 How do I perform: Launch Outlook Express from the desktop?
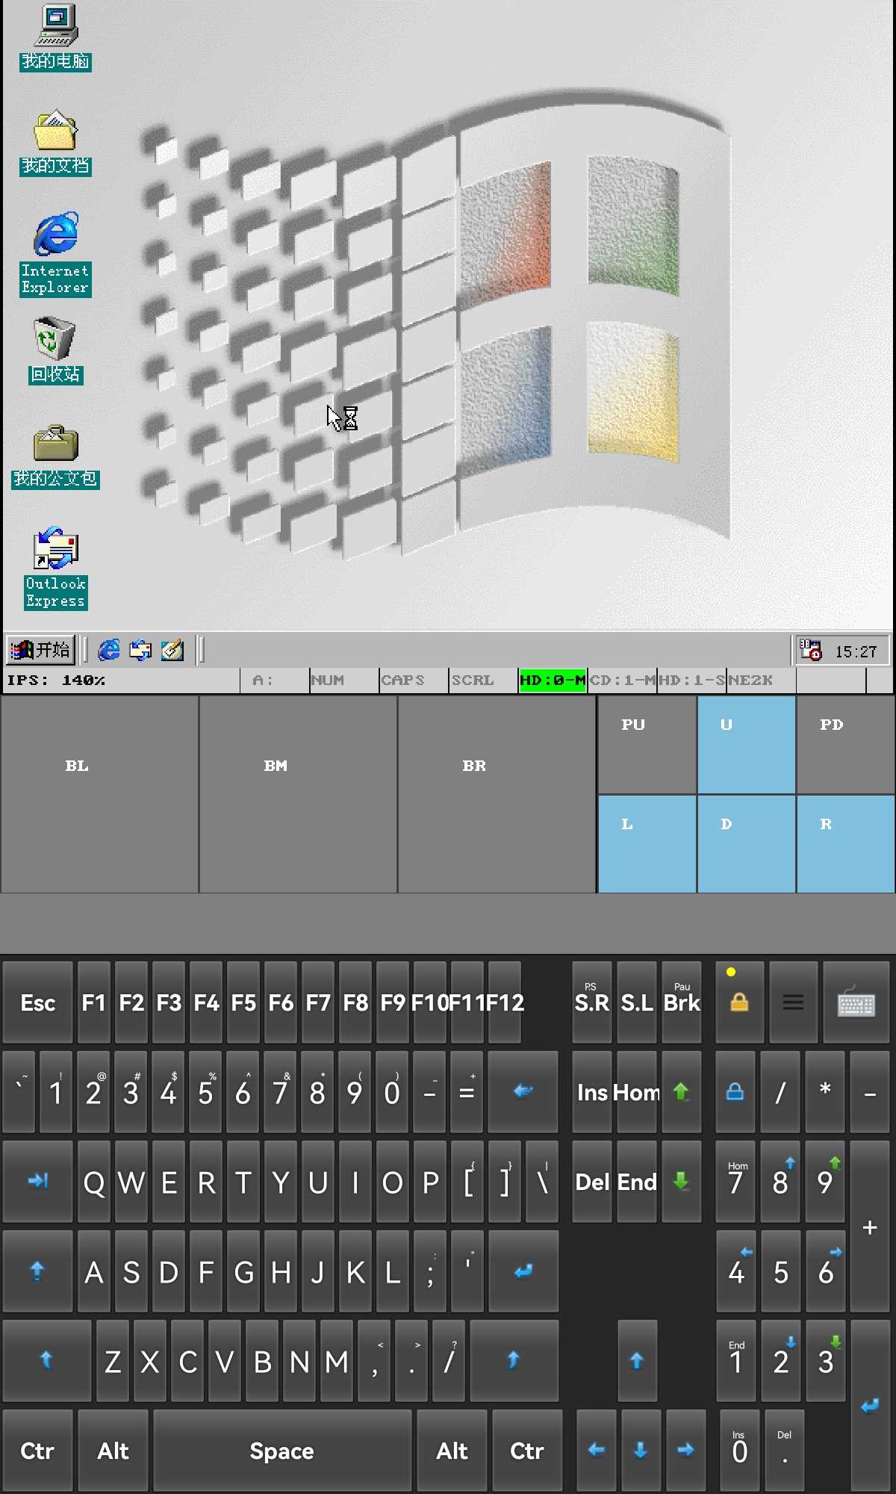[56, 550]
